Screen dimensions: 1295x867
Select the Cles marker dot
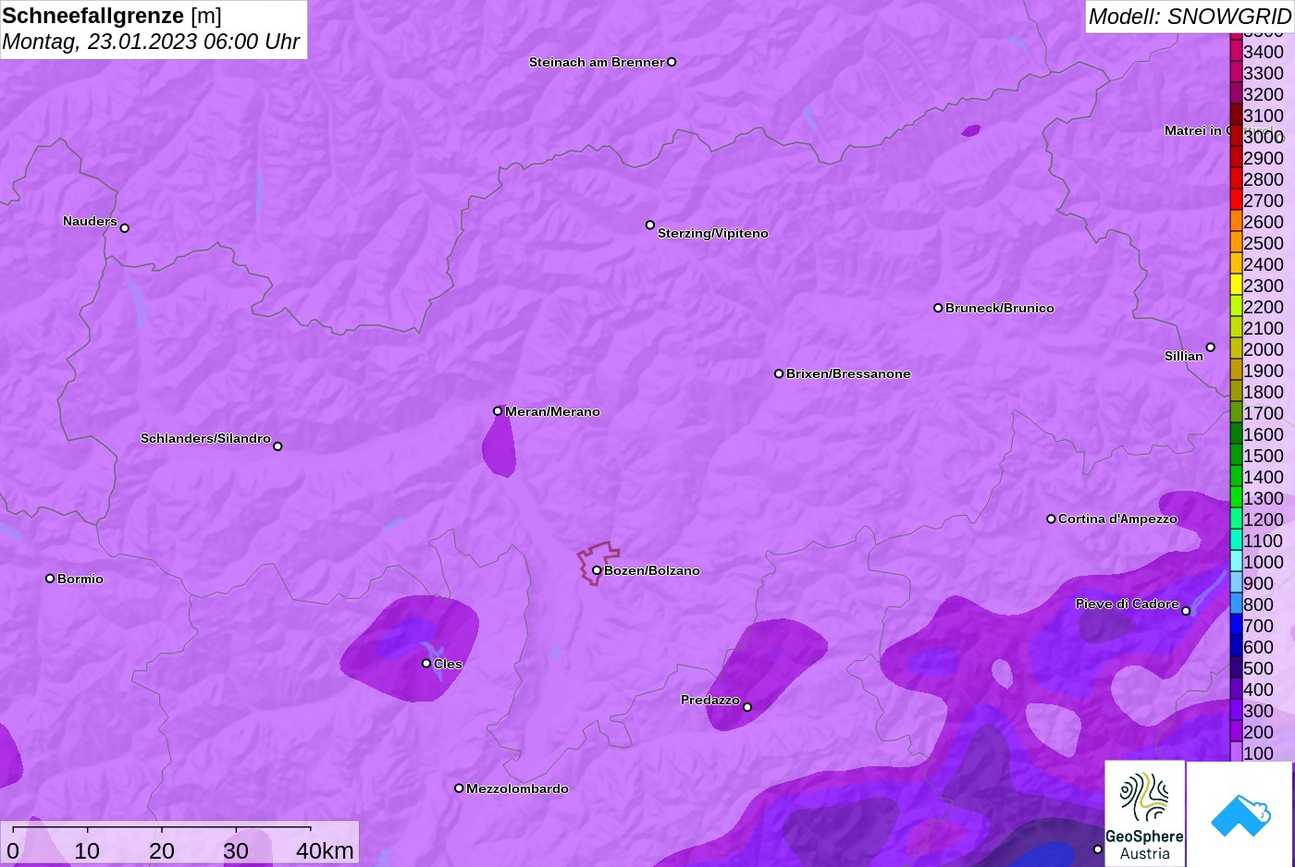point(426,663)
